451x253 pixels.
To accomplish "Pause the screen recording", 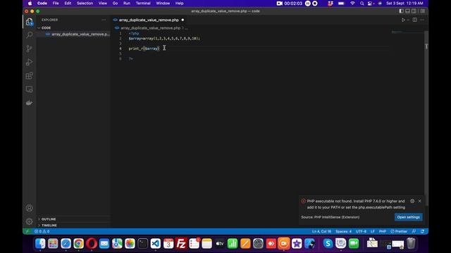I will pos(308,4).
